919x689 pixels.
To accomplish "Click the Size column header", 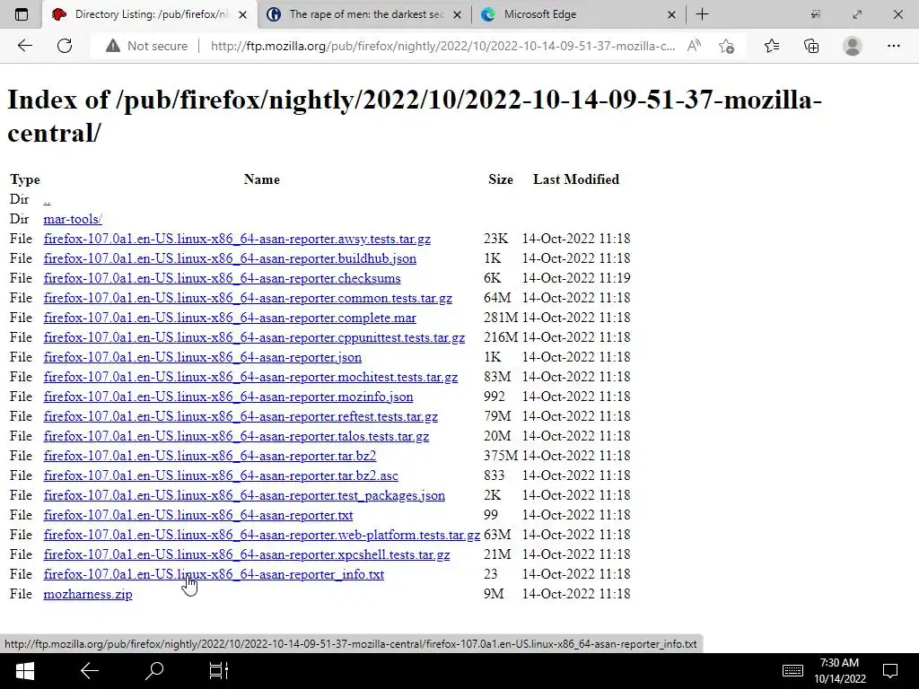I will coord(501,179).
